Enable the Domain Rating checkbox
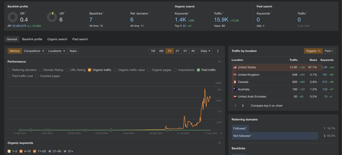 pos(40,70)
